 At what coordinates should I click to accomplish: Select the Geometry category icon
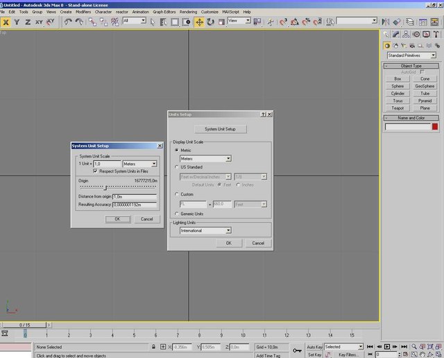point(387,45)
